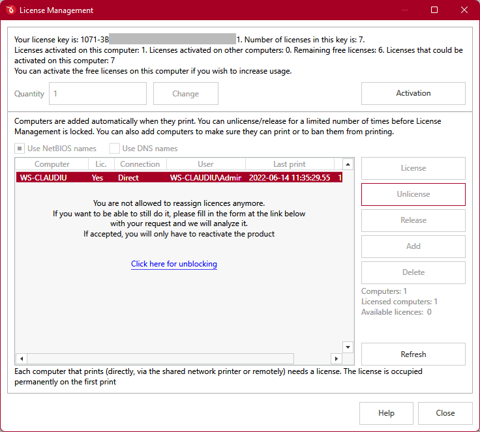Click the Add computer button

(413, 246)
